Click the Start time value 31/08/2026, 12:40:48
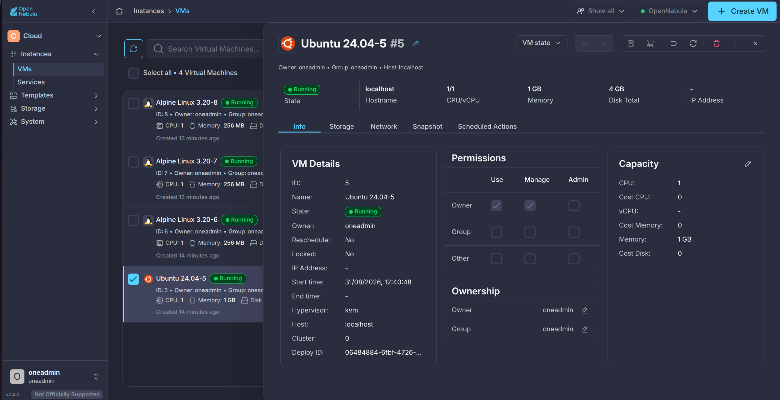Image resolution: width=780 pixels, height=400 pixels. [x=378, y=282]
